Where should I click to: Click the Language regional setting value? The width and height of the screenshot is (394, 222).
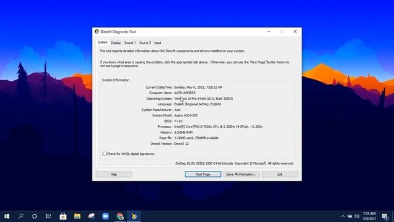(198, 104)
